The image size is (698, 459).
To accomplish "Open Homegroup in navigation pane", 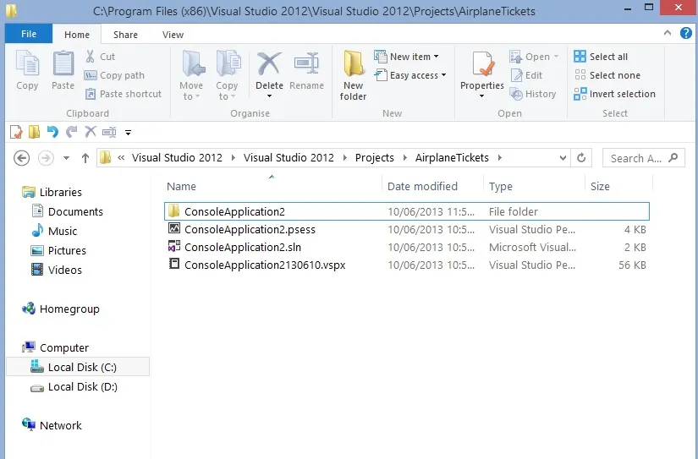I will coord(61,309).
